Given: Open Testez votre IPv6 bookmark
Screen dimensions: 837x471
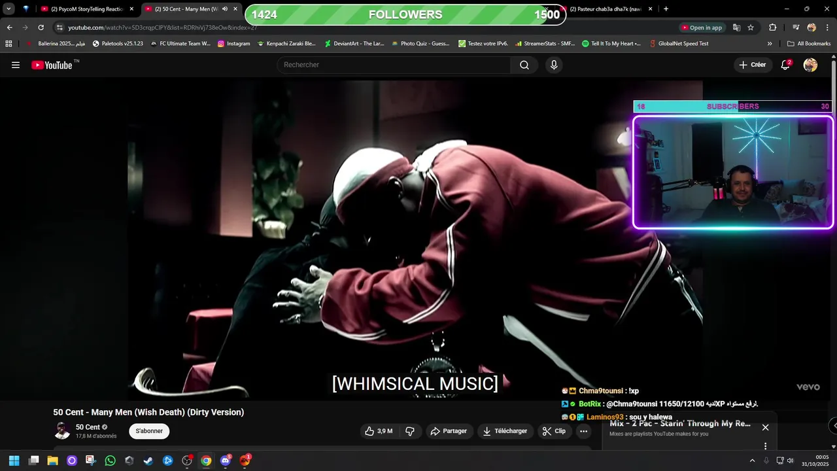Looking at the screenshot, I should 483,44.
